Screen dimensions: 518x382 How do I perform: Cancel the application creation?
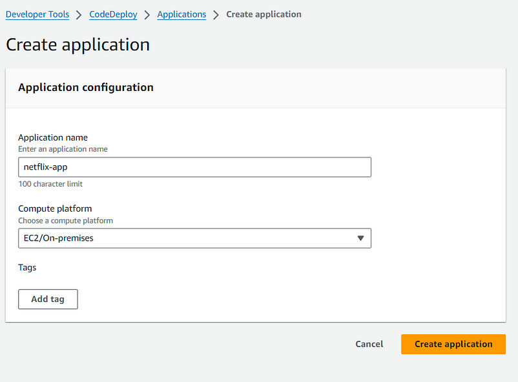369,344
